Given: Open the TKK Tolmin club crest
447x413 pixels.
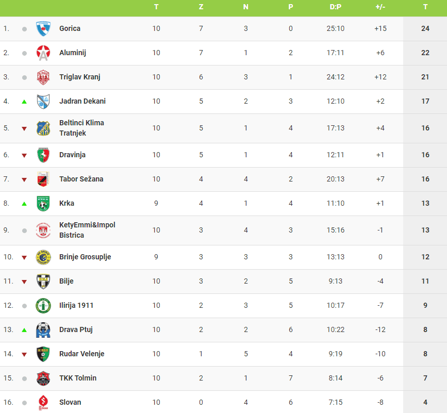Looking at the screenshot, I should click(43, 378).
